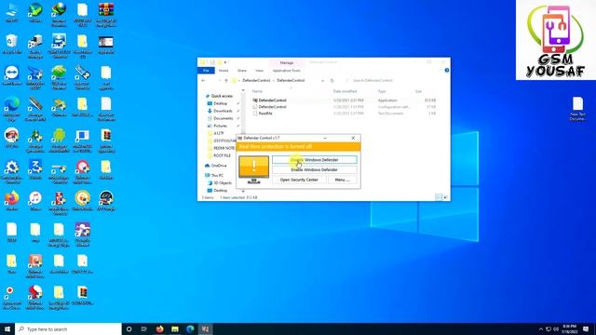The image size is (596, 335).
Task: Click the Disable Windows Defender button
Action: click(x=315, y=160)
